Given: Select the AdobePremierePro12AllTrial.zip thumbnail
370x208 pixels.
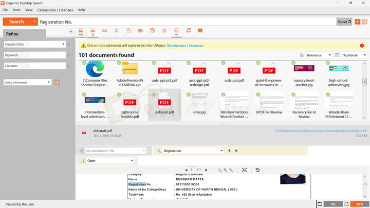Looking at the screenshot, I should [130, 74].
